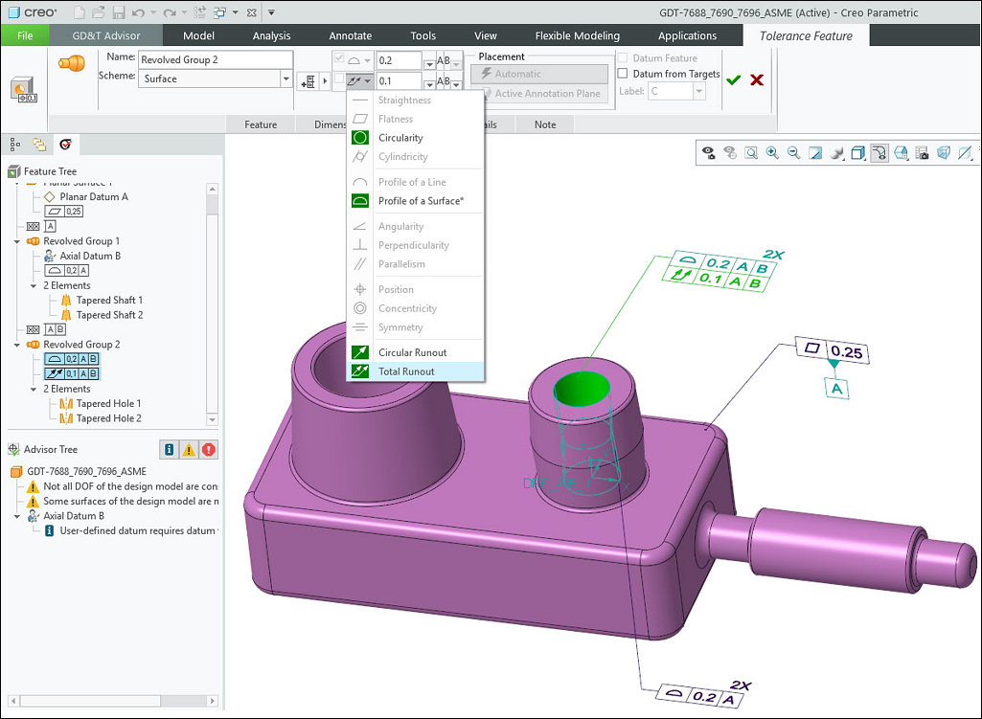Click the camera snapshot icon in graphics toolbar
The image size is (982, 719).
click(x=922, y=152)
